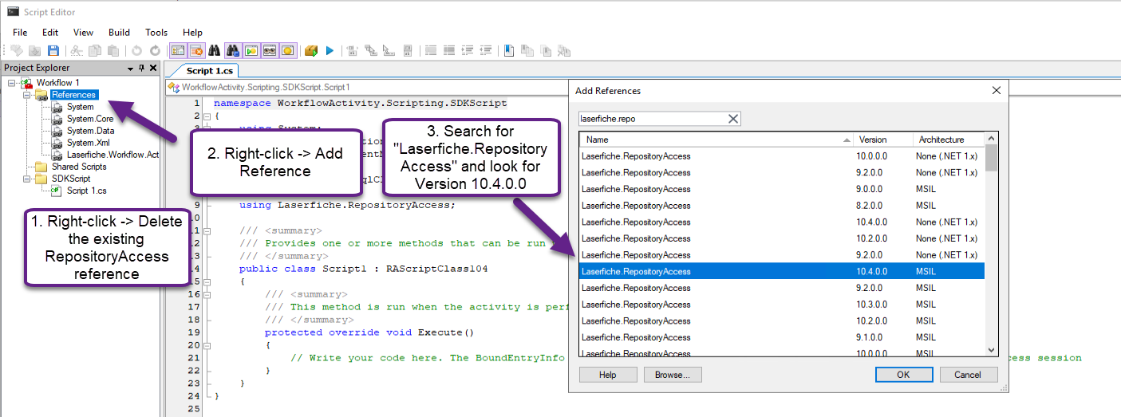The image size is (1121, 417).
Task: Select the RepositoryAccess 10.2.0.0 MSIL row
Action: point(782,321)
